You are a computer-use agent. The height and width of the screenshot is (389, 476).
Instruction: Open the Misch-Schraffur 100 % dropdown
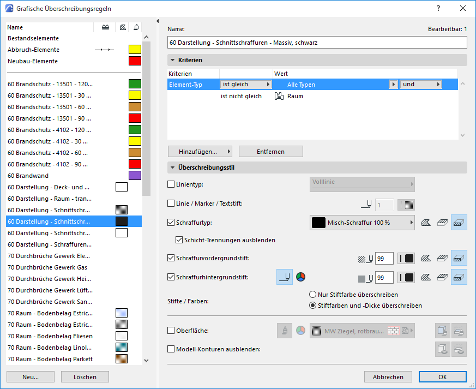362,223
